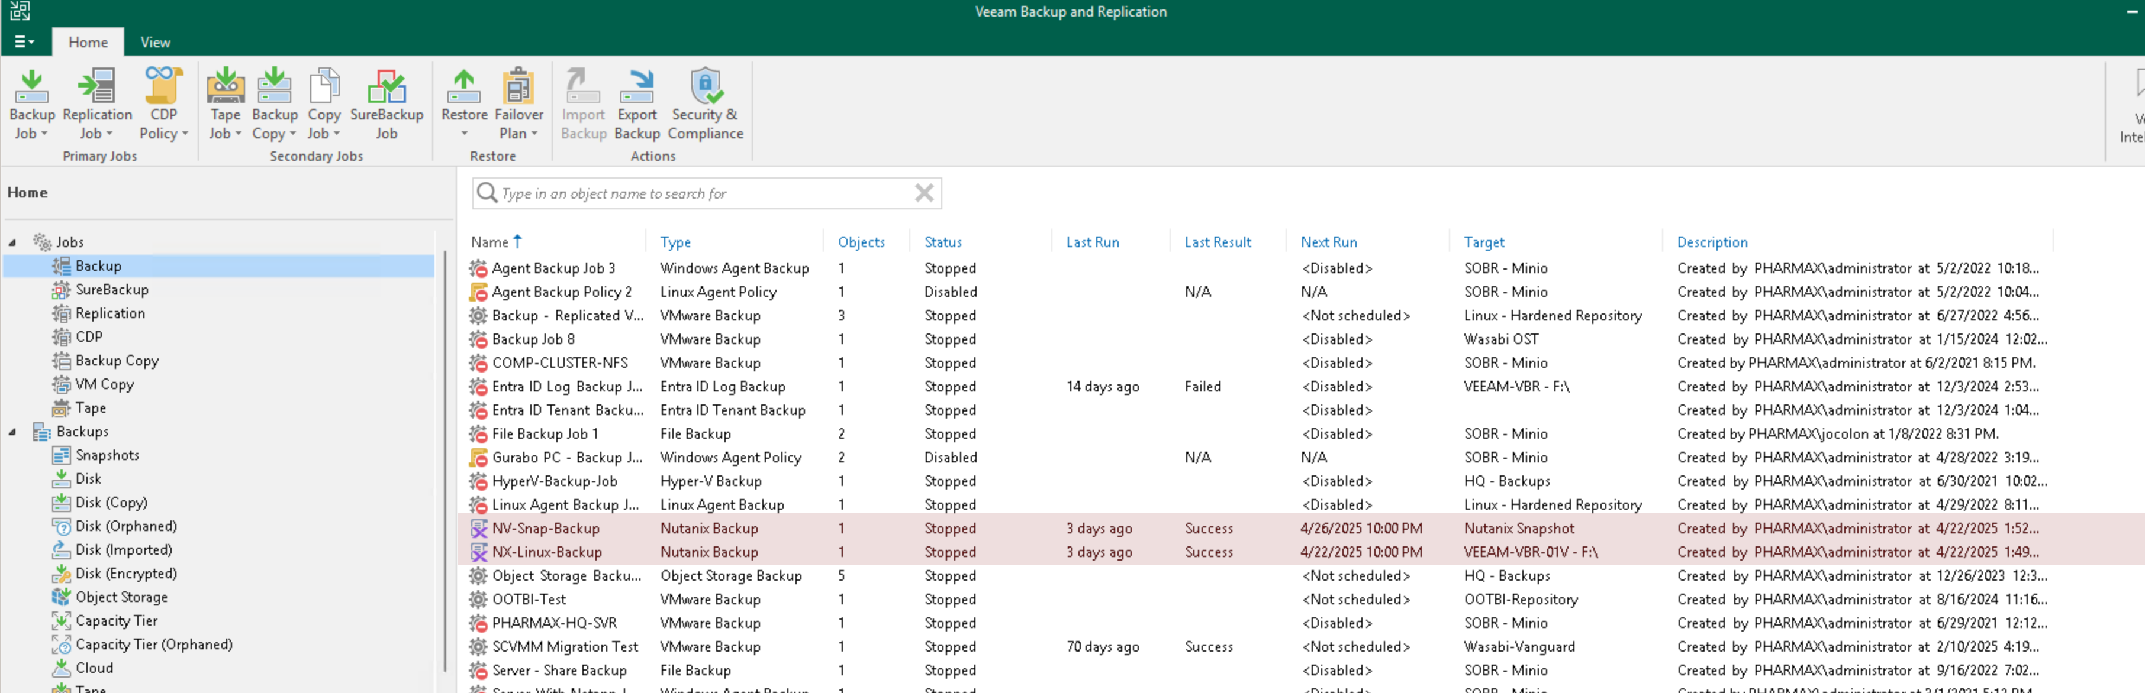
Task: Select SureBackup in the Jobs tree
Action: point(112,290)
